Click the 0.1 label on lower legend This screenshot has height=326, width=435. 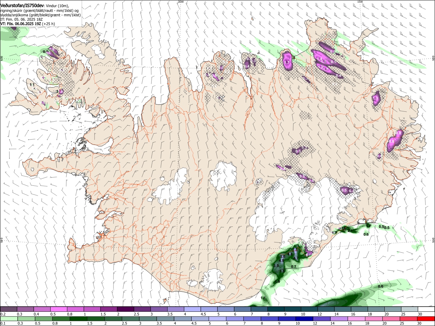(3, 324)
